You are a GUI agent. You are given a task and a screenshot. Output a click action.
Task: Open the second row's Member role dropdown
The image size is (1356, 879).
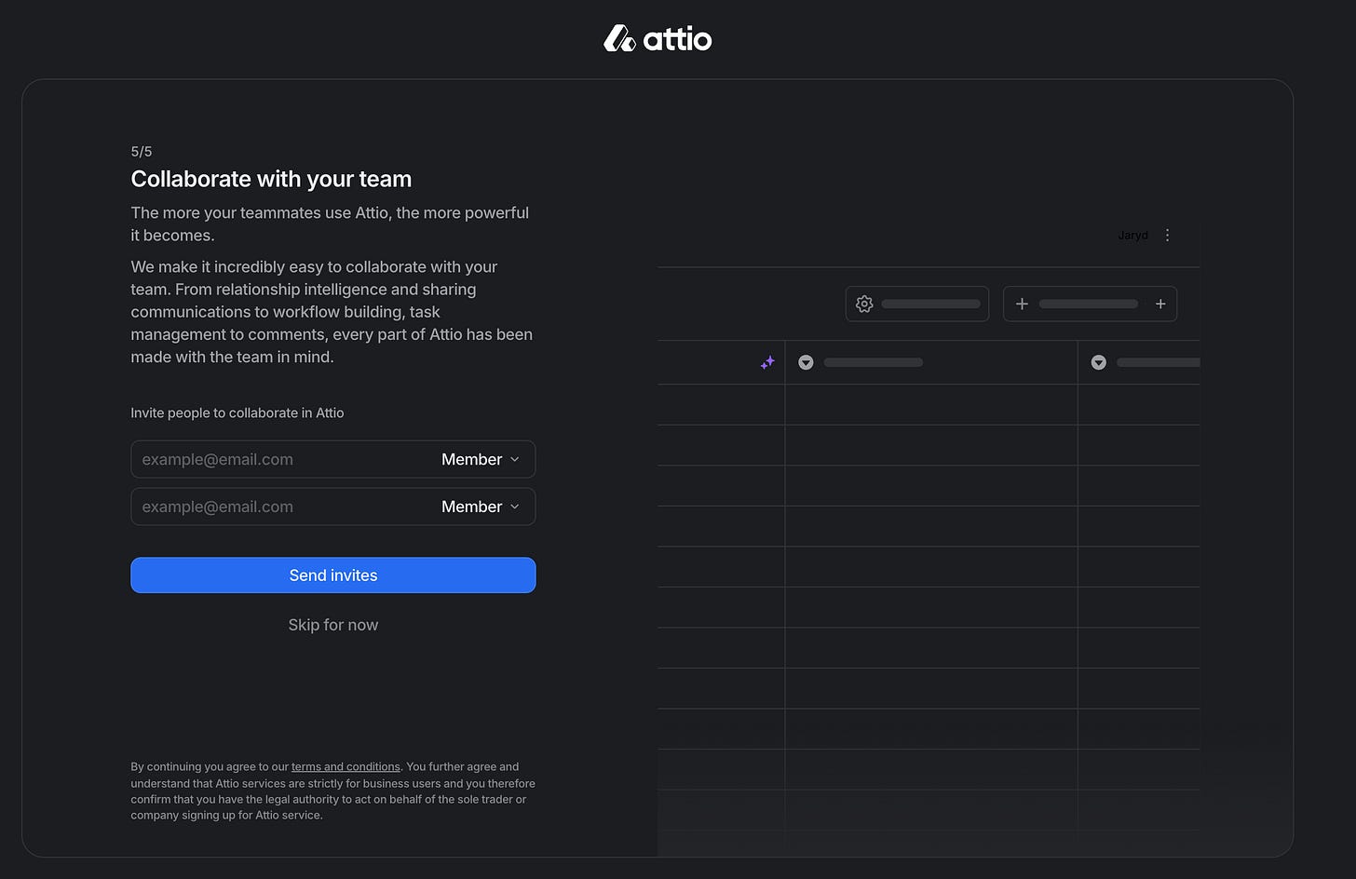pyautogui.click(x=481, y=507)
